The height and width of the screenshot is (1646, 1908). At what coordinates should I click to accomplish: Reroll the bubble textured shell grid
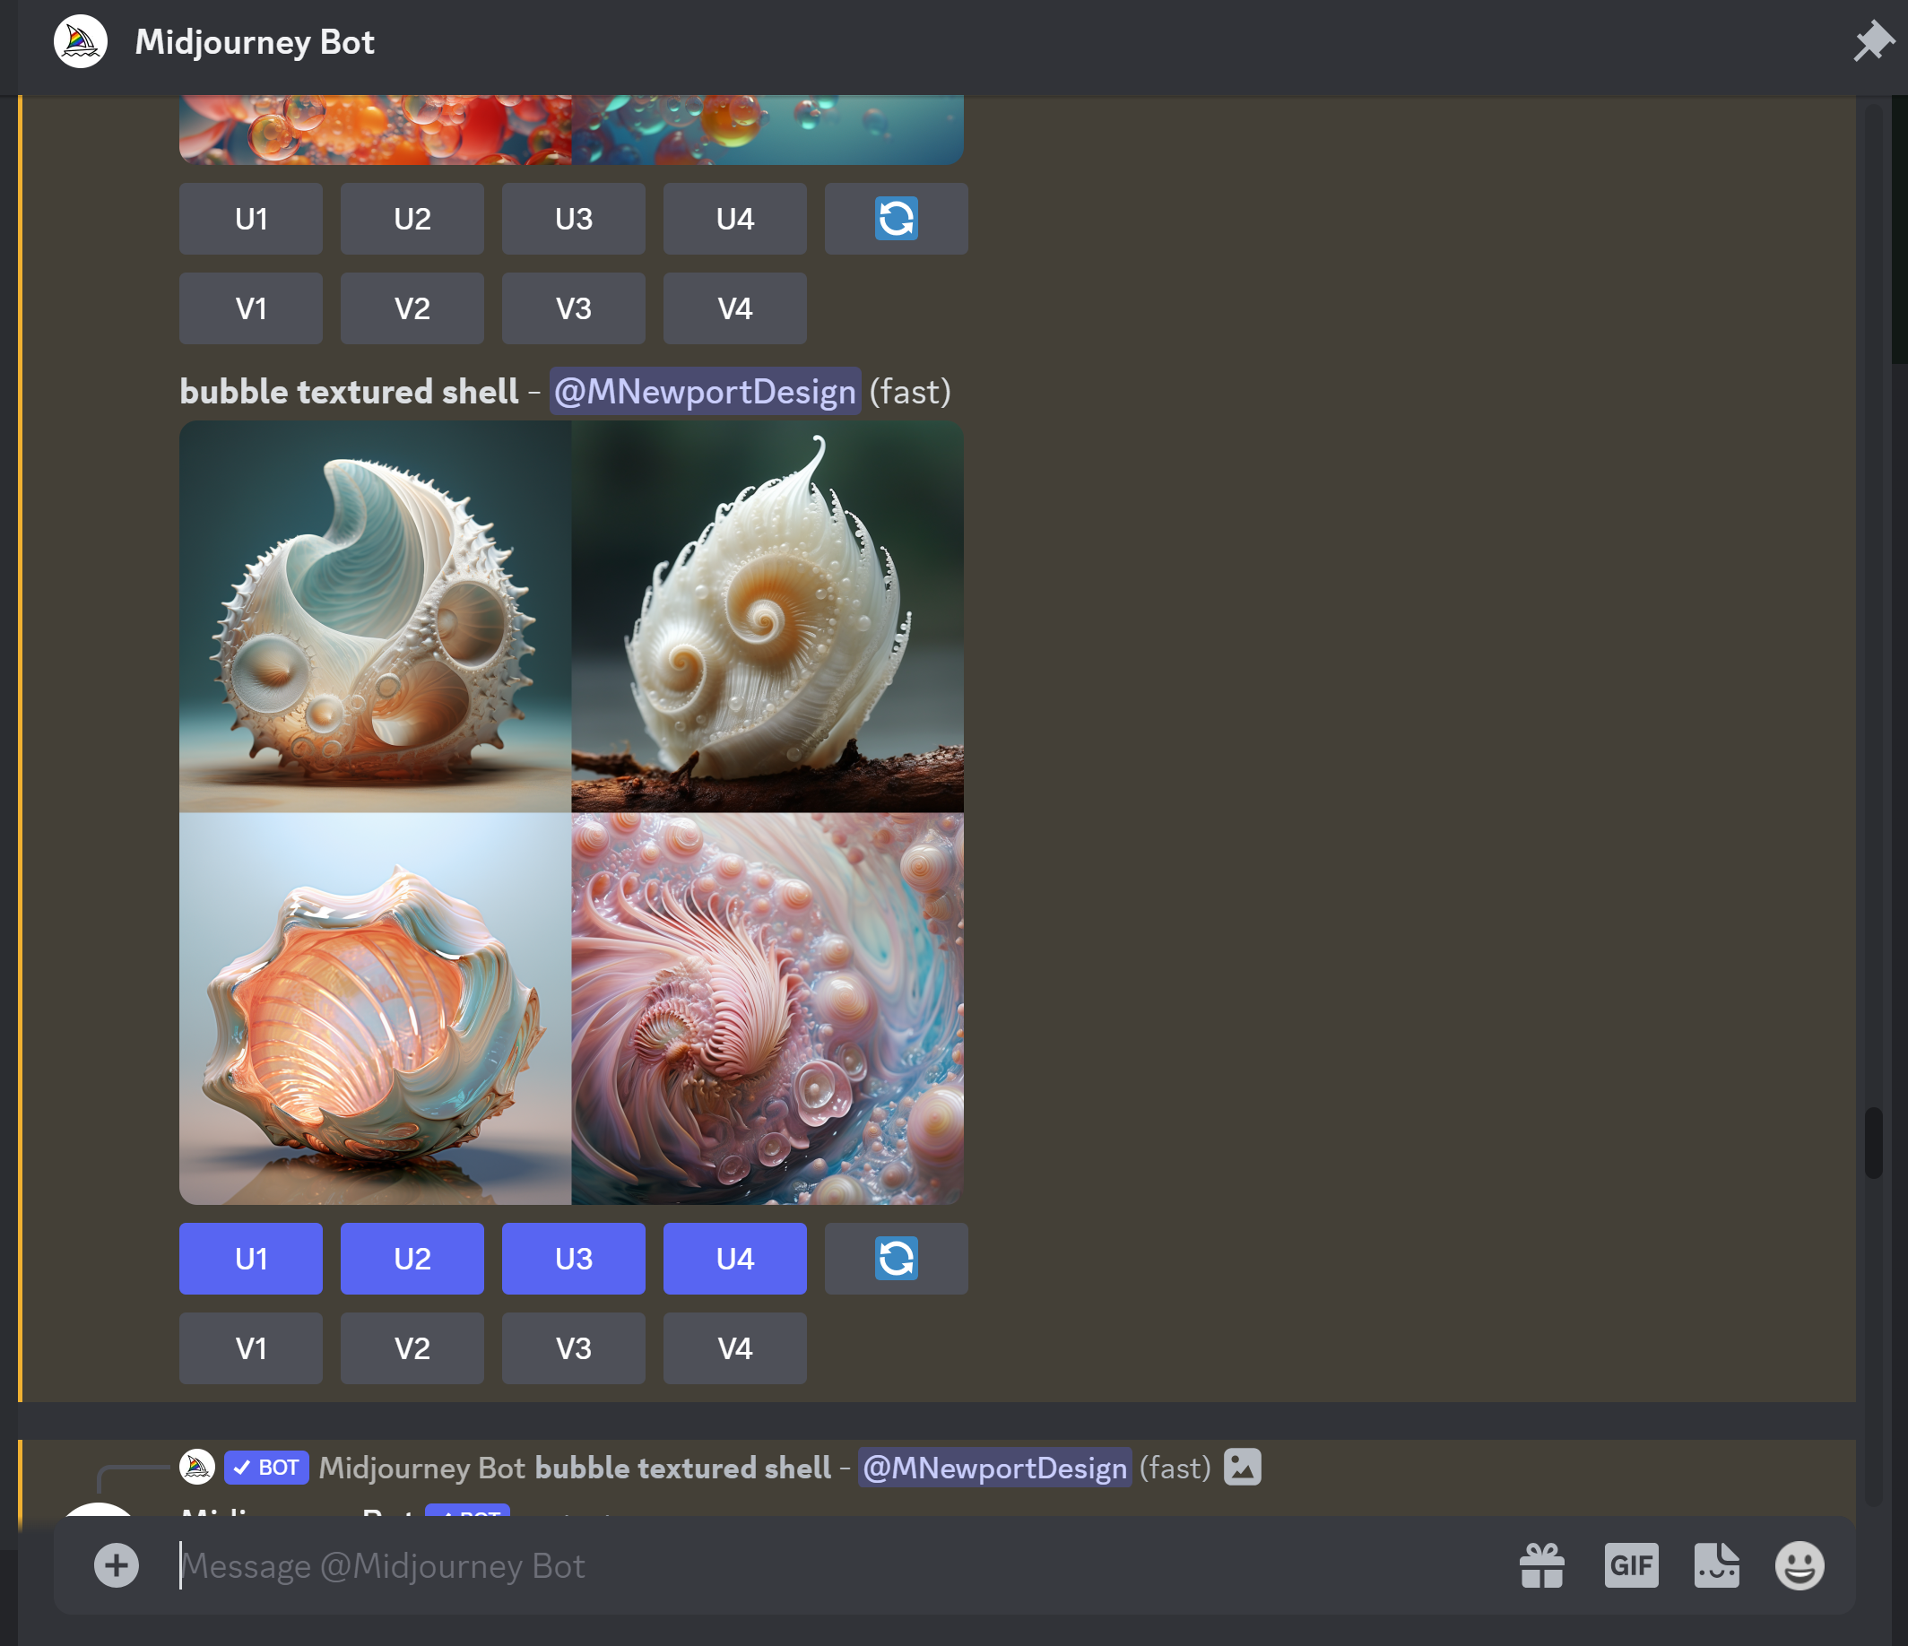pyautogui.click(x=895, y=1259)
